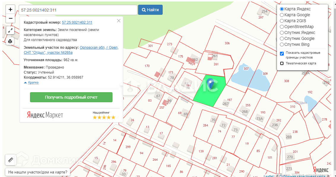The width and height of the screenshot is (336, 177).
Task: Click building labeled 73A on map
Action: (259, 119)
